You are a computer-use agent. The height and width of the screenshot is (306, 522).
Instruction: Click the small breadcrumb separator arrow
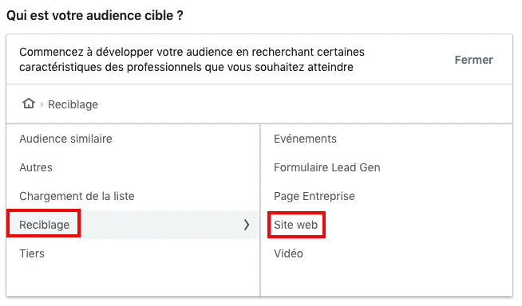pos(42,104)
